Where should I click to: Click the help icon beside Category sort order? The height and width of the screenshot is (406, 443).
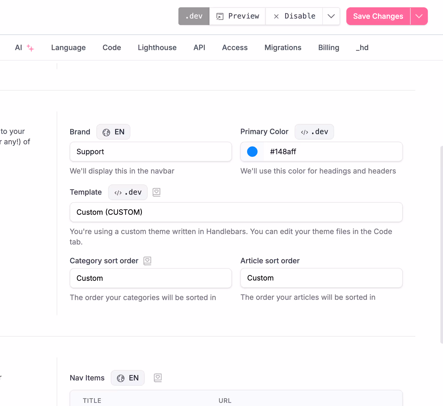(147, 261)
